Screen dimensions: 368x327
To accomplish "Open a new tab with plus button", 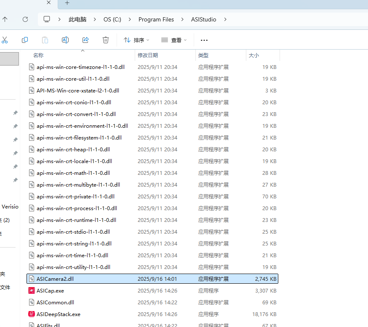I will tap(67, 3).
